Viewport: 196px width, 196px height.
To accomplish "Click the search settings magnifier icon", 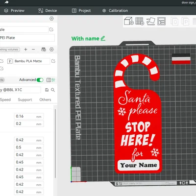I will 53,90.
